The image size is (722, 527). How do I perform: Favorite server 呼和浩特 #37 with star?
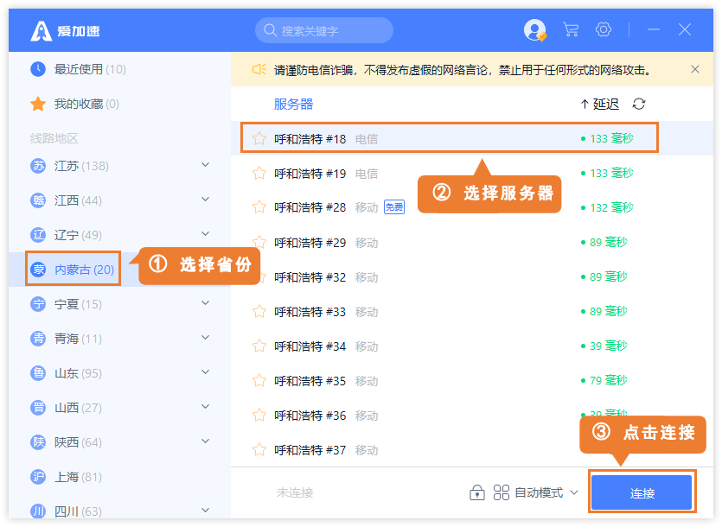pos(259,449)
